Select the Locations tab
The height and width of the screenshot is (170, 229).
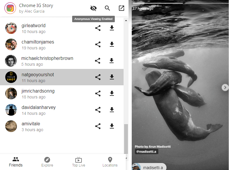110,162
